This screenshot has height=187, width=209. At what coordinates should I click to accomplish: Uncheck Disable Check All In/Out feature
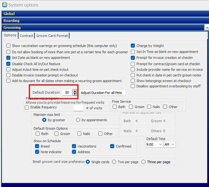[8, 64]
